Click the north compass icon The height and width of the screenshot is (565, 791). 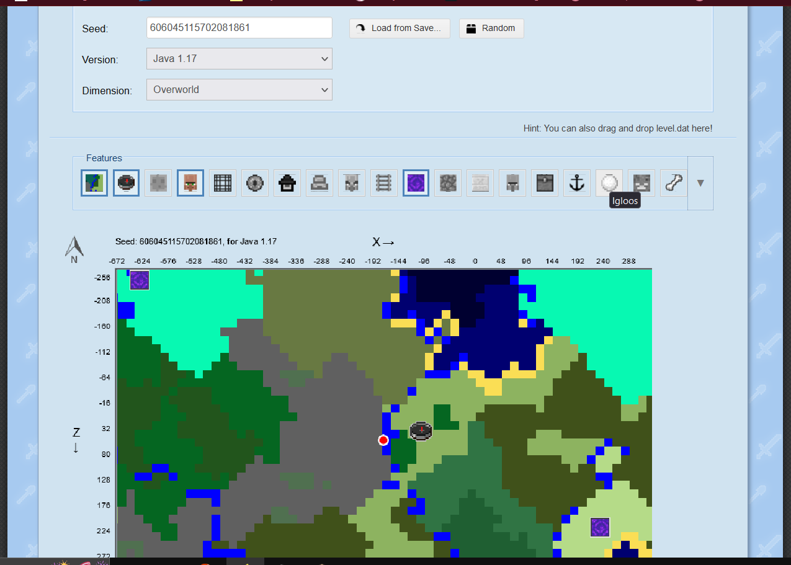pos(74,249)
